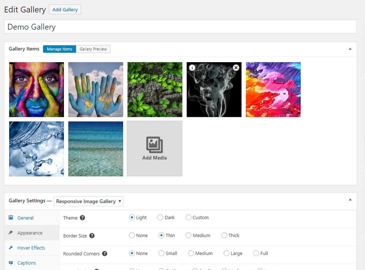This screenshot has height=270, width=365.
Task: Click the Appearance pin icon
Action: tap(11, 232)
